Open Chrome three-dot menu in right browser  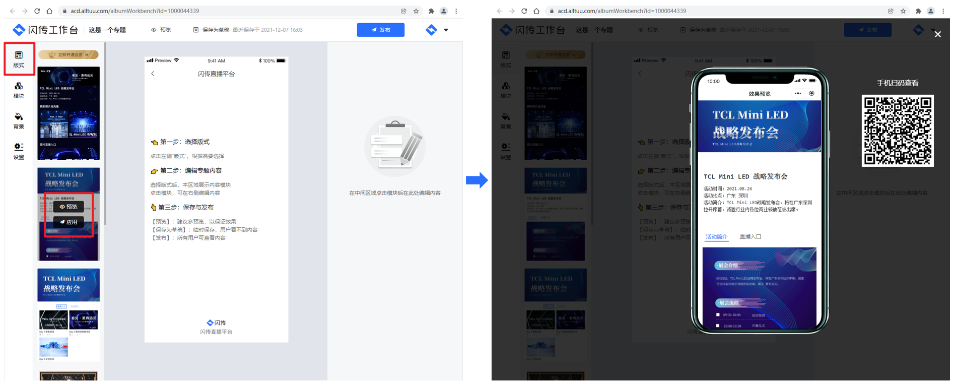tap(943, 11)
